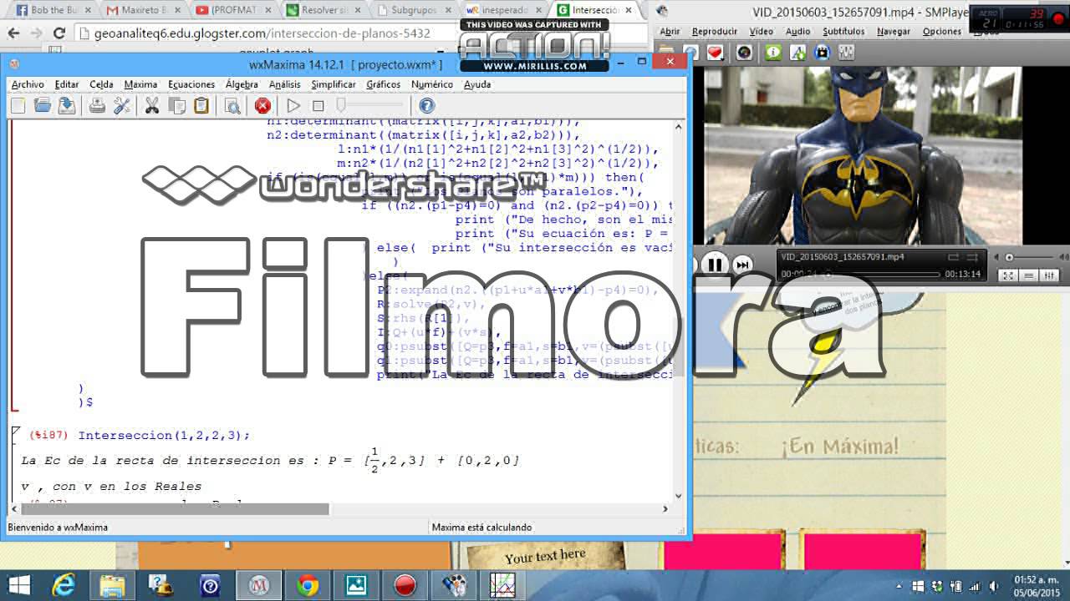
Task: Open the Windows Start button
Action: (18, 585)
